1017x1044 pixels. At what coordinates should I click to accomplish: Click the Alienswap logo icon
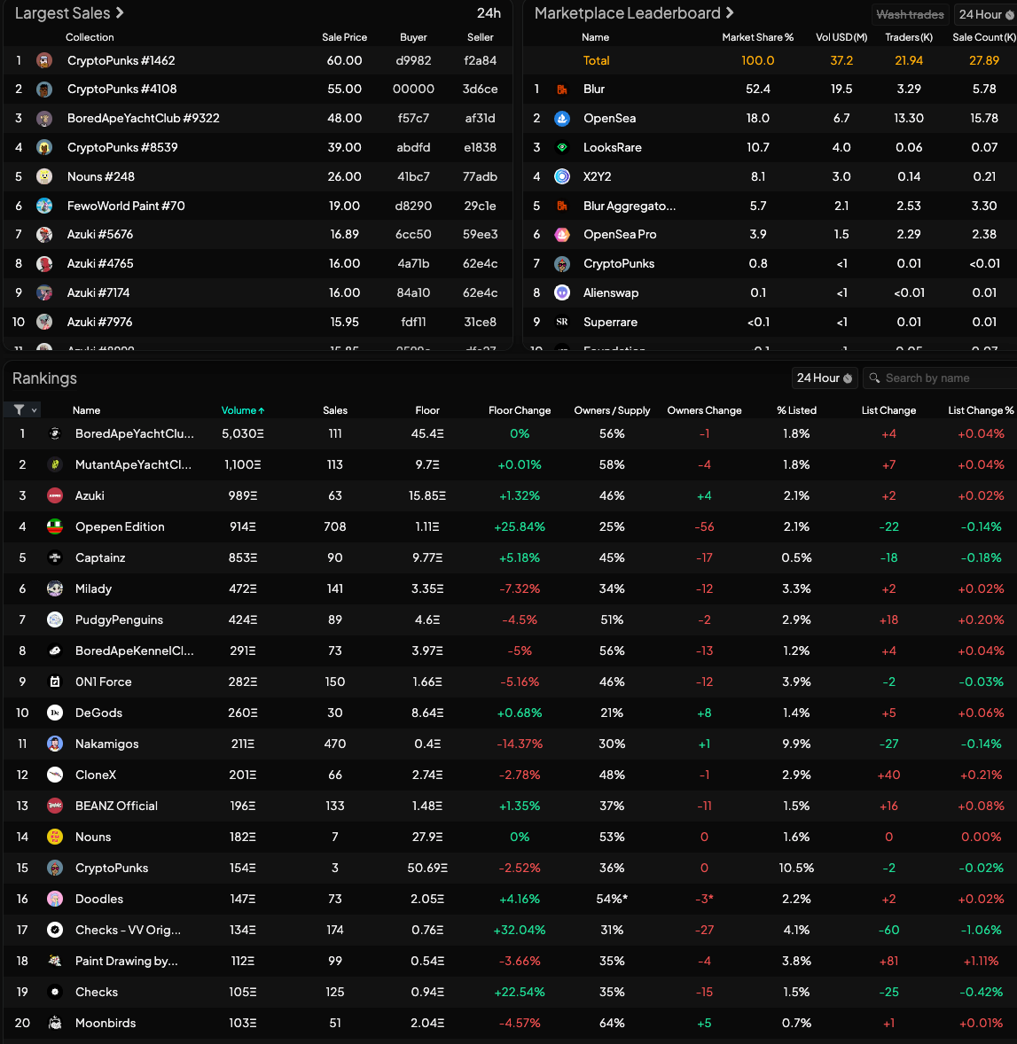(562, 293)
